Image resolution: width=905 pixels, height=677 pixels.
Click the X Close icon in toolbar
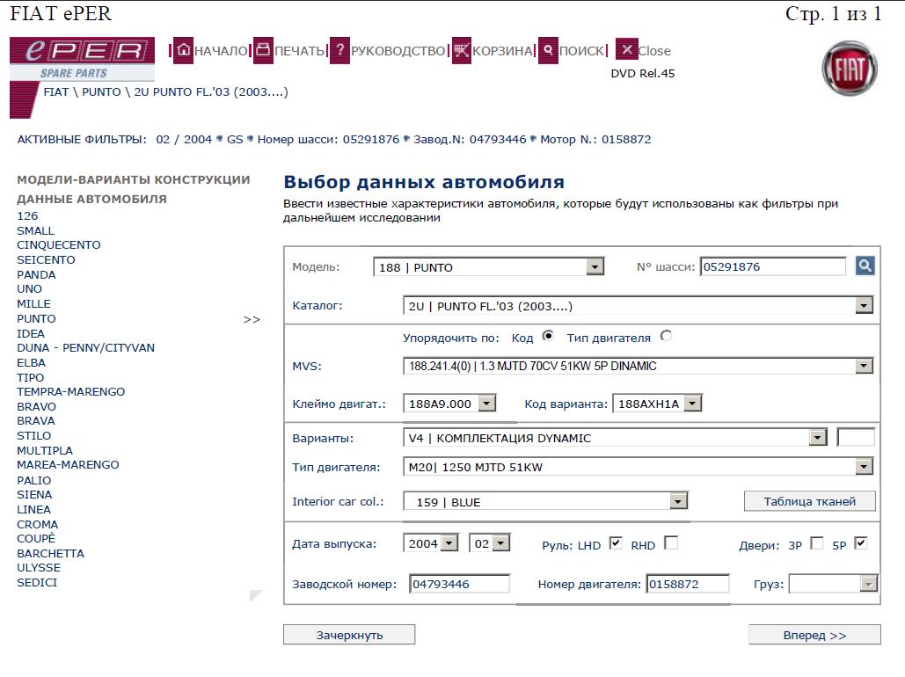click(x=626, y=50)
